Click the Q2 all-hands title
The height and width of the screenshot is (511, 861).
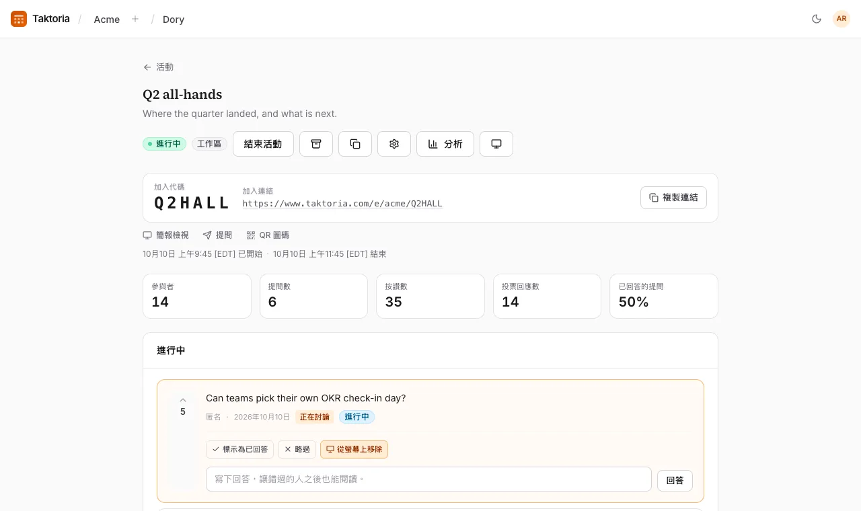point(182,94)
